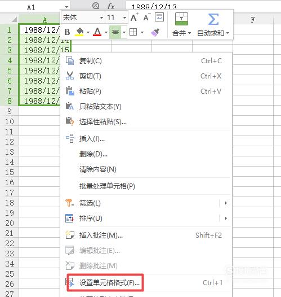Apply yellow fill color bucket
This screenshot has width=281, height=297.
79,32
